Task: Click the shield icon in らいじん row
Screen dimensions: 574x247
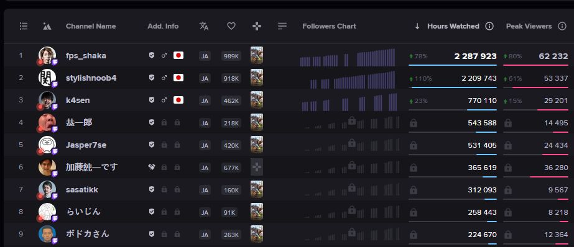Action: point(152,212)
